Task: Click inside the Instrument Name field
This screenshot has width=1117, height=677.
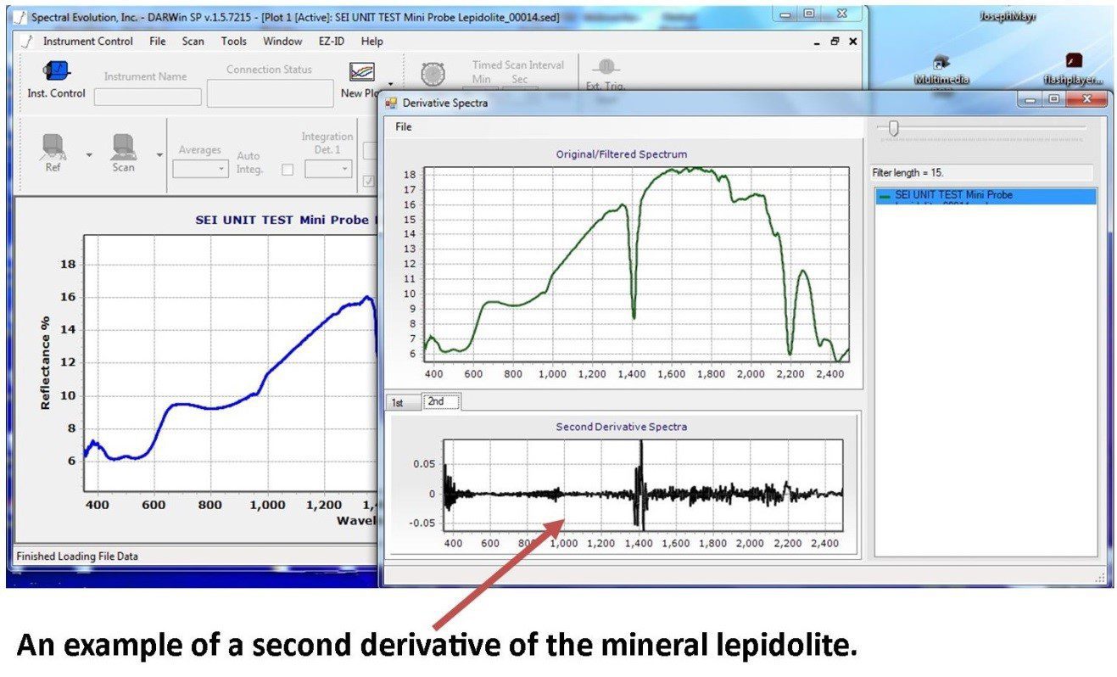Action: [148, 97]
